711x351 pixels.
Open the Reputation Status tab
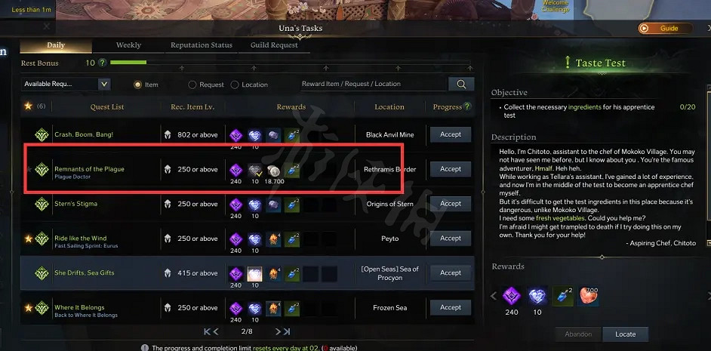pyautogui.click(x=202, y=45)
